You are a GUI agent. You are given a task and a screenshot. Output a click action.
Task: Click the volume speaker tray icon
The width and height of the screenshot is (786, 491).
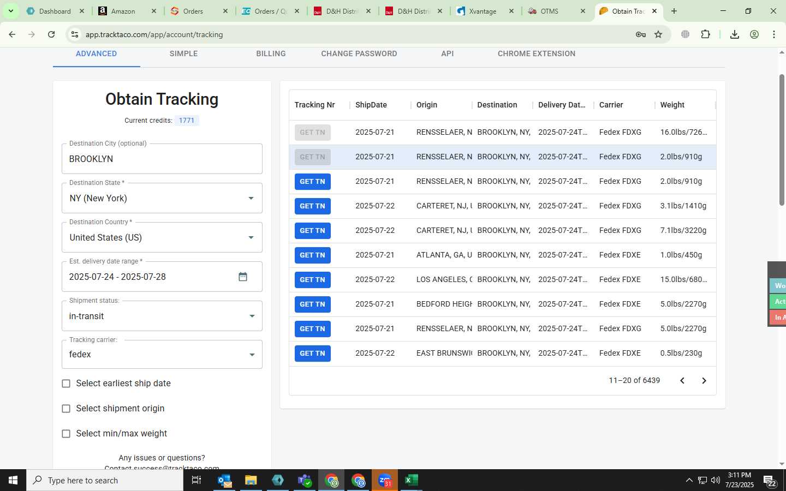(x=715, y=480)
